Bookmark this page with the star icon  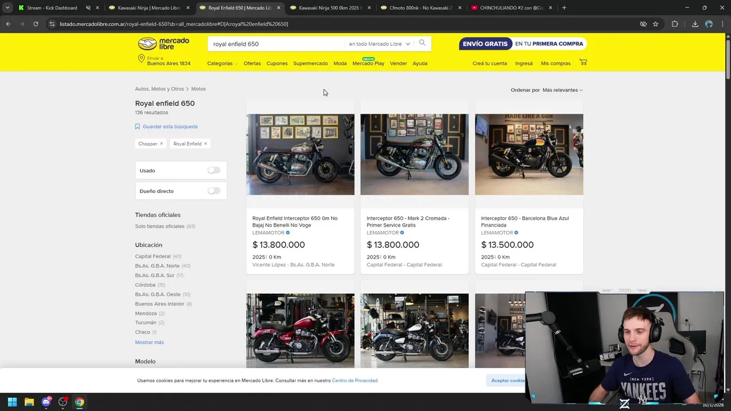(x=656, y=24)
